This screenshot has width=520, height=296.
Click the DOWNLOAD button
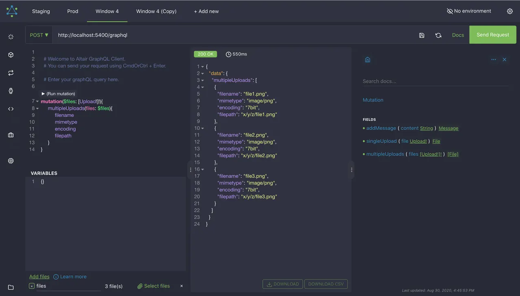pyautogui.click(x=283, y=284)
